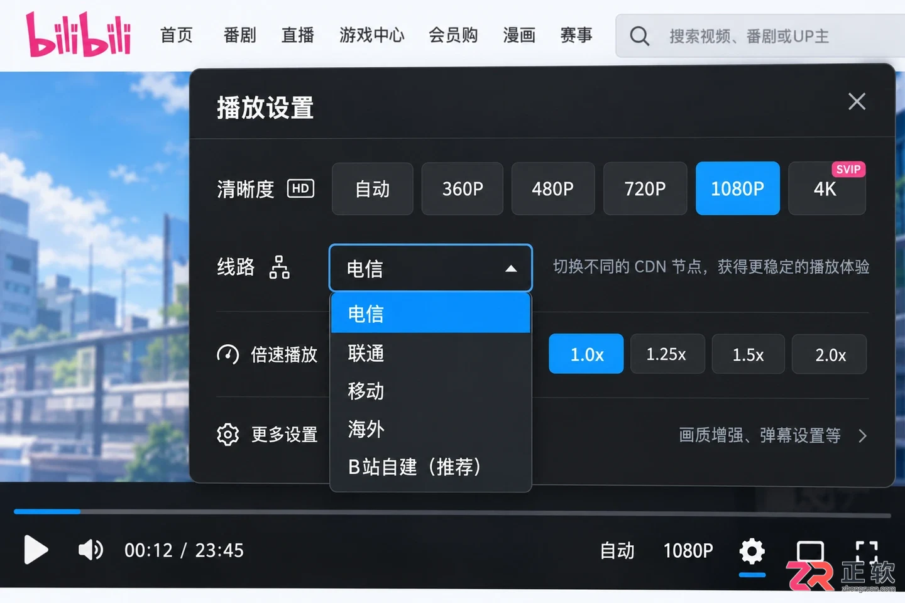Image resolution: width=905 pixels, height=603 pixels.
Task: Select 自动 quality option
Action: 372,188
